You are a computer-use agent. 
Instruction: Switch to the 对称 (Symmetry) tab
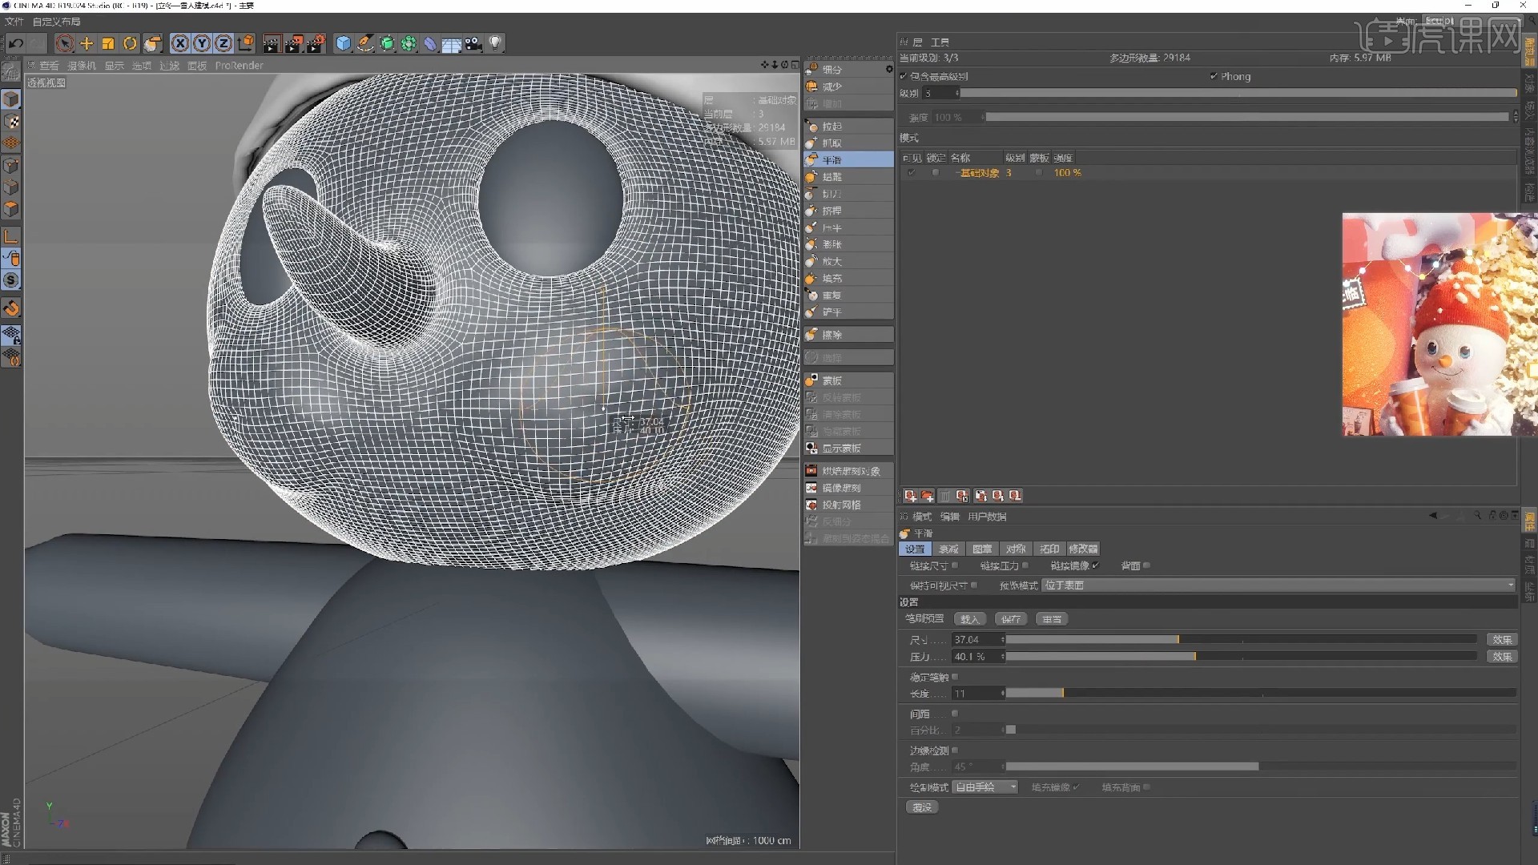tap(1016, 549)
